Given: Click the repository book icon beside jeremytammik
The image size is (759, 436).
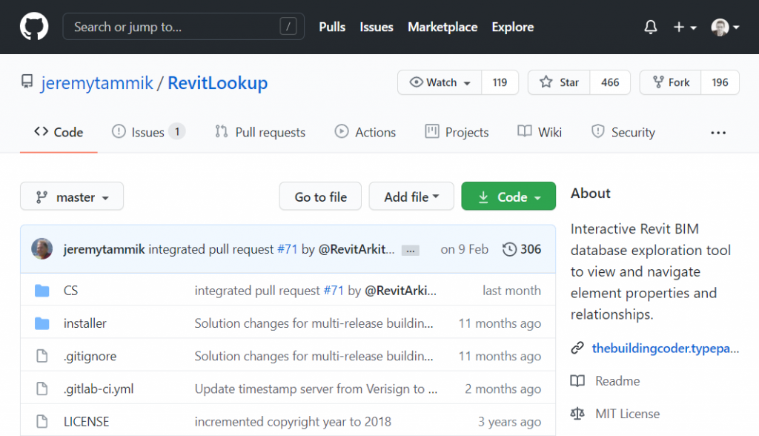Looking at the screenshot, I should pos(27,82).
